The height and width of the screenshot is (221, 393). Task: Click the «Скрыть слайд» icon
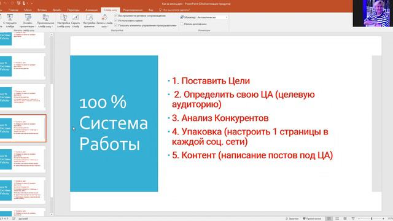pos(76,18)
